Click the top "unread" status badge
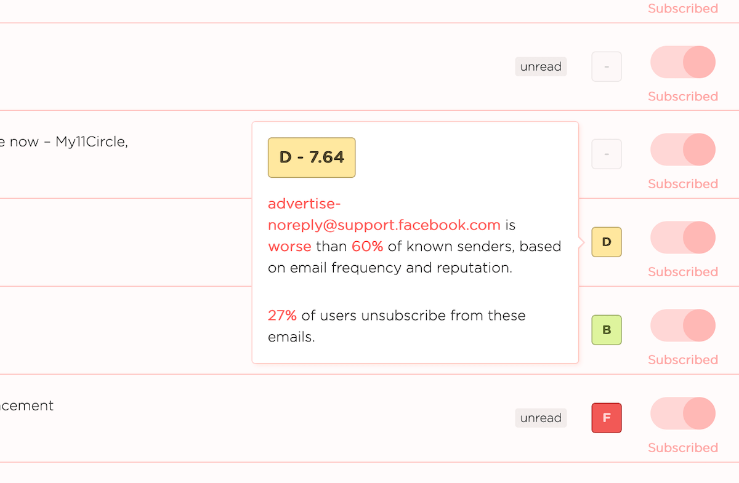This screenshot has width=739, height=483. [540, 66]
